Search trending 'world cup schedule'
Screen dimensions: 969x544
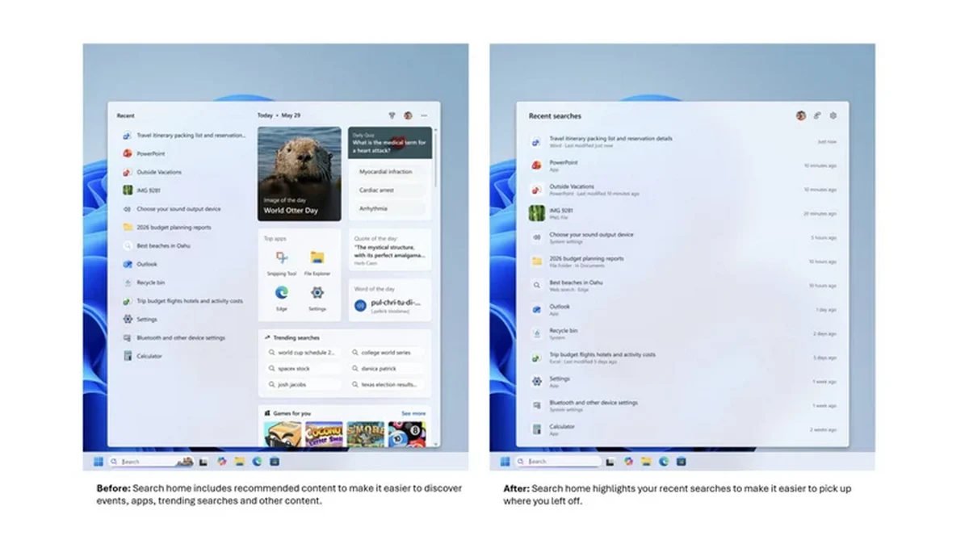point(304,353)
